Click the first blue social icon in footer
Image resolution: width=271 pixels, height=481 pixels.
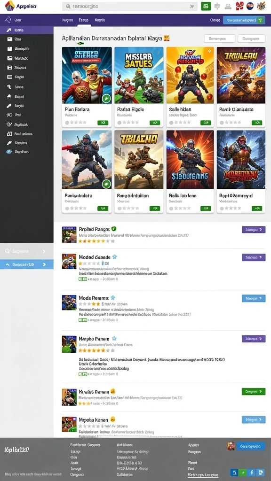[234, 473]
